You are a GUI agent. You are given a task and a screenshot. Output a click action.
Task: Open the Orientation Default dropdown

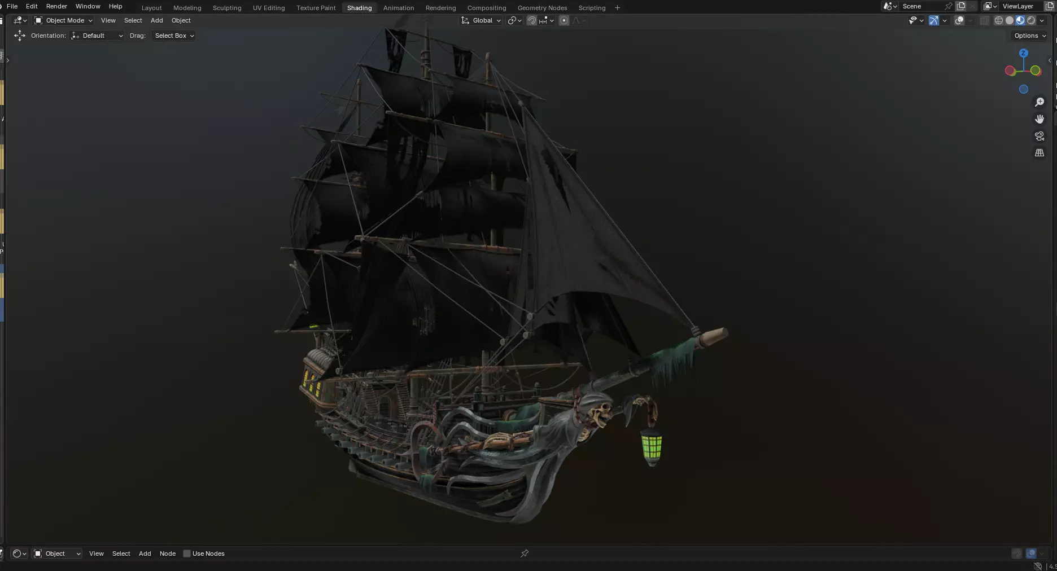97,36
